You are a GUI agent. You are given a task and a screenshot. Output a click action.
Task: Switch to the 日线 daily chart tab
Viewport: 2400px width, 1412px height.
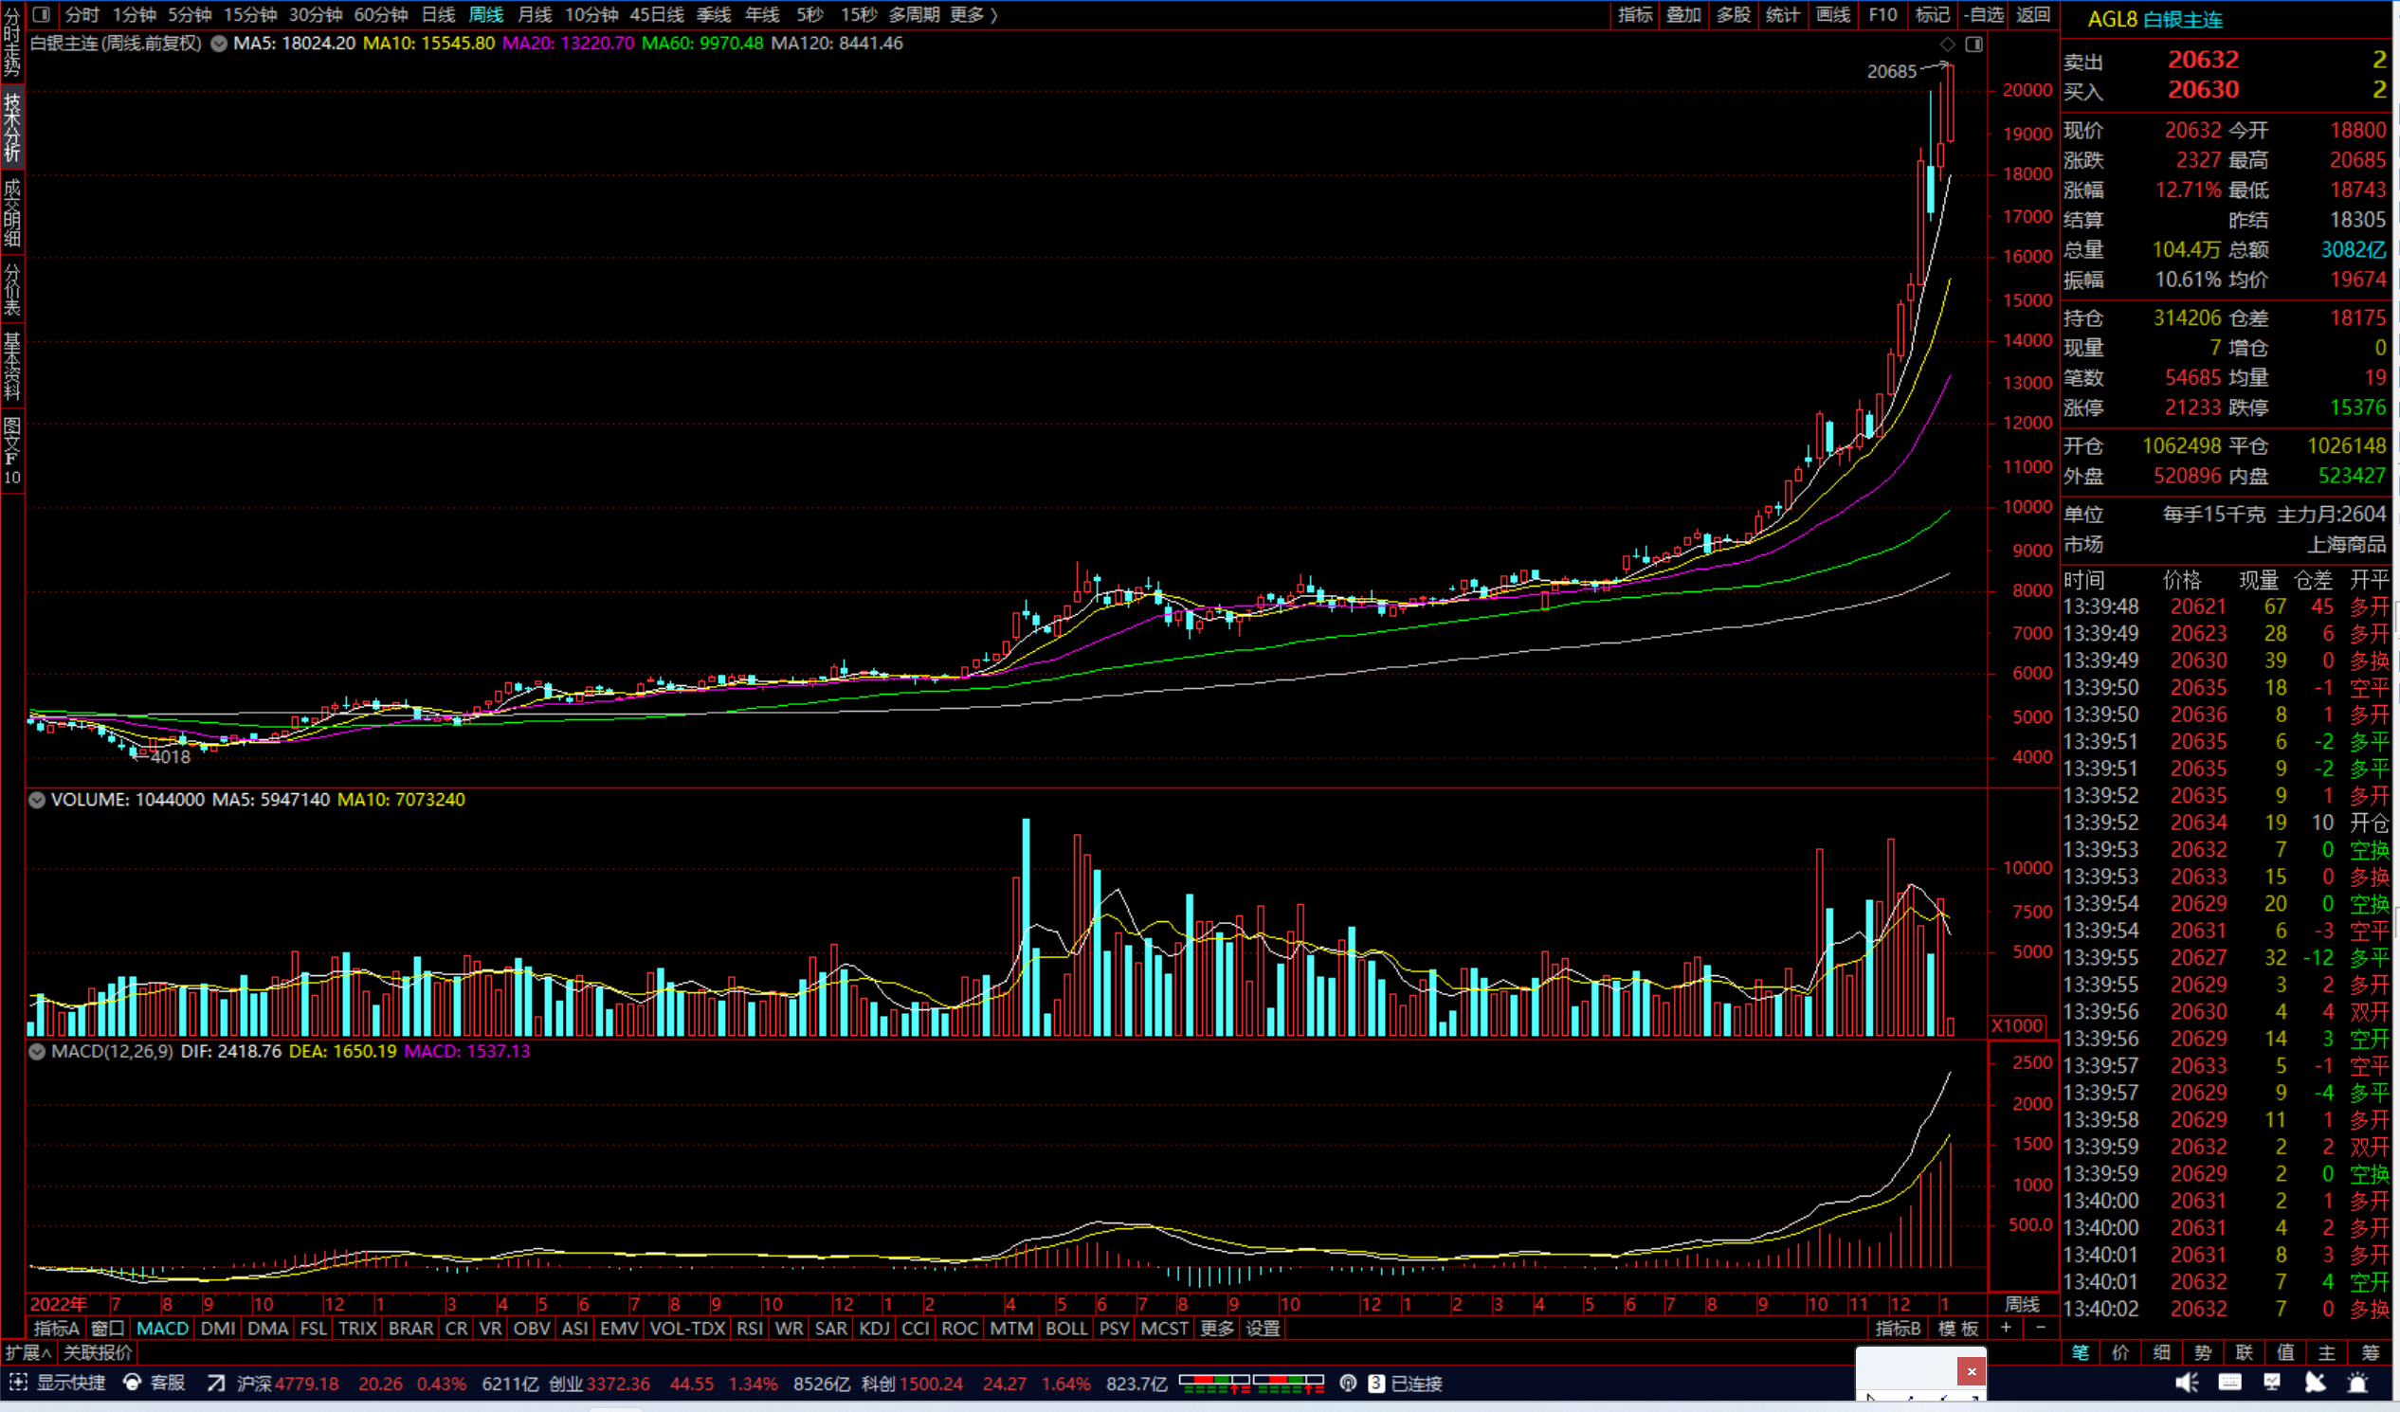pos(438,14)
